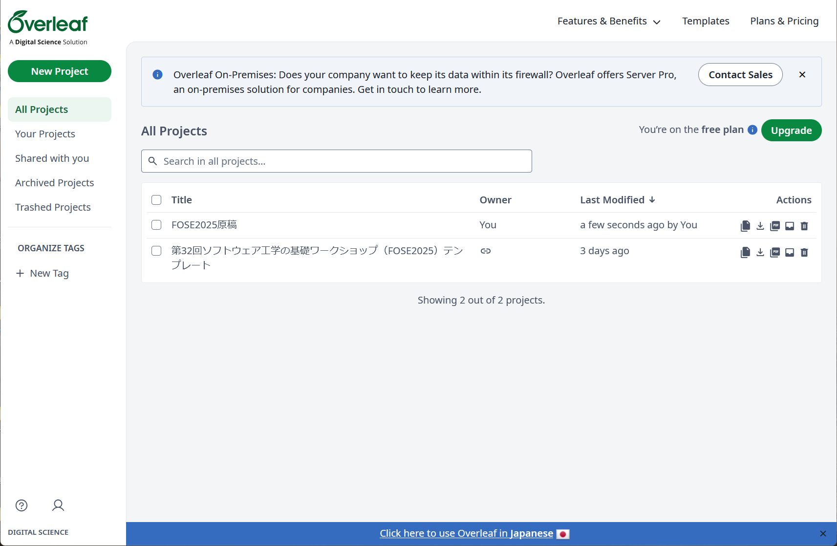The image size is (837, 546).
Task: Archive the FOSE2025原稿 project
Action: [790, 226]
